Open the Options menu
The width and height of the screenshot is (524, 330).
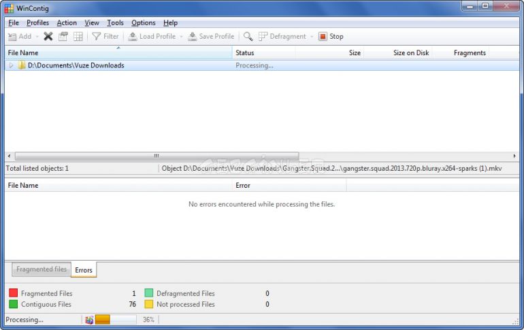click(x=144, y=22)
